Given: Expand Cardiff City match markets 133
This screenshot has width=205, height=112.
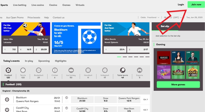Looking at the screenshot, I should click(145, 110).
